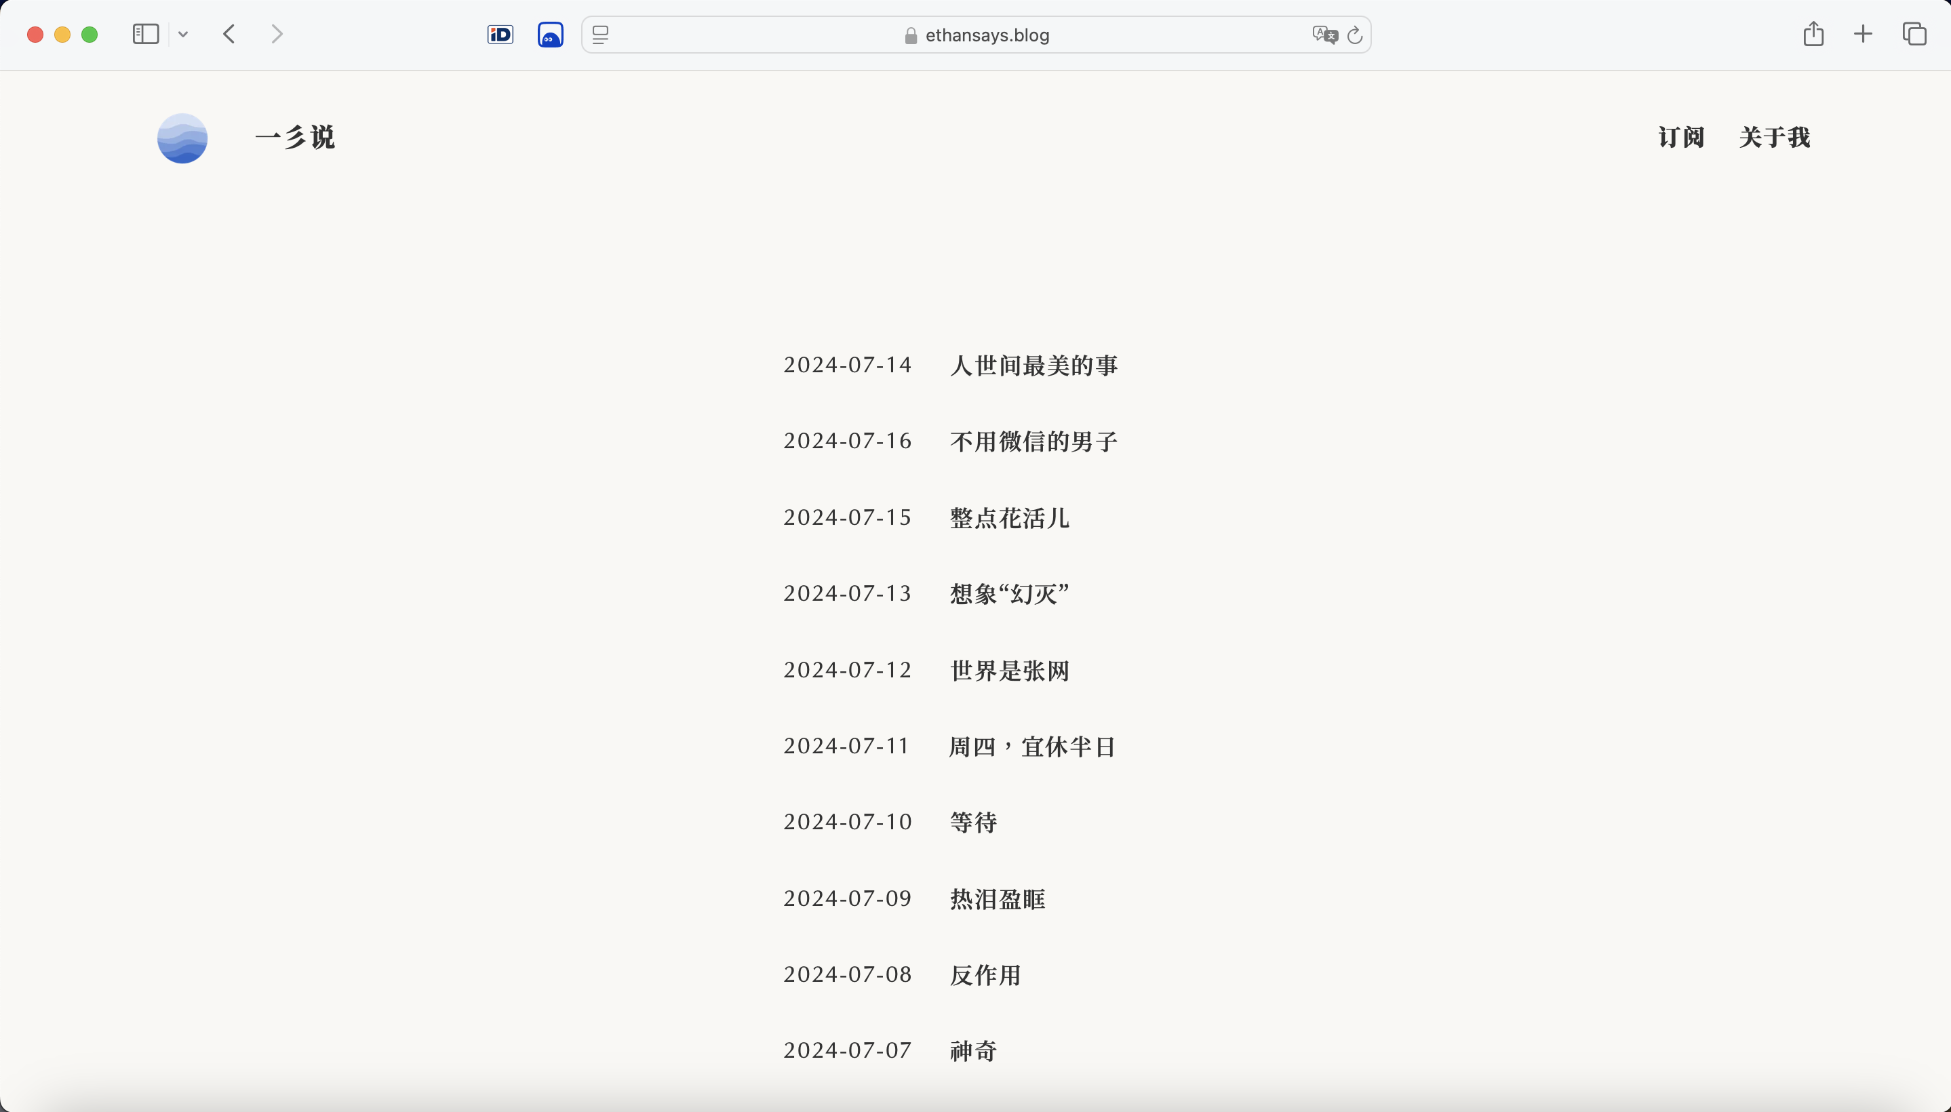
Task: Expand the tab group dropdown arrow
Action: pyautogui.click(x=183, y=35)
